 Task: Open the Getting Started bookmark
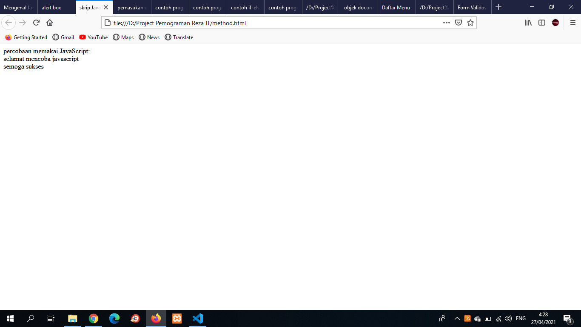click(26, 37)
